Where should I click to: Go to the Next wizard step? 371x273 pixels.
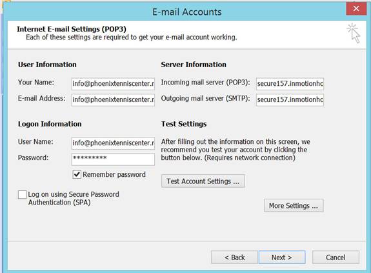[282, 257]
